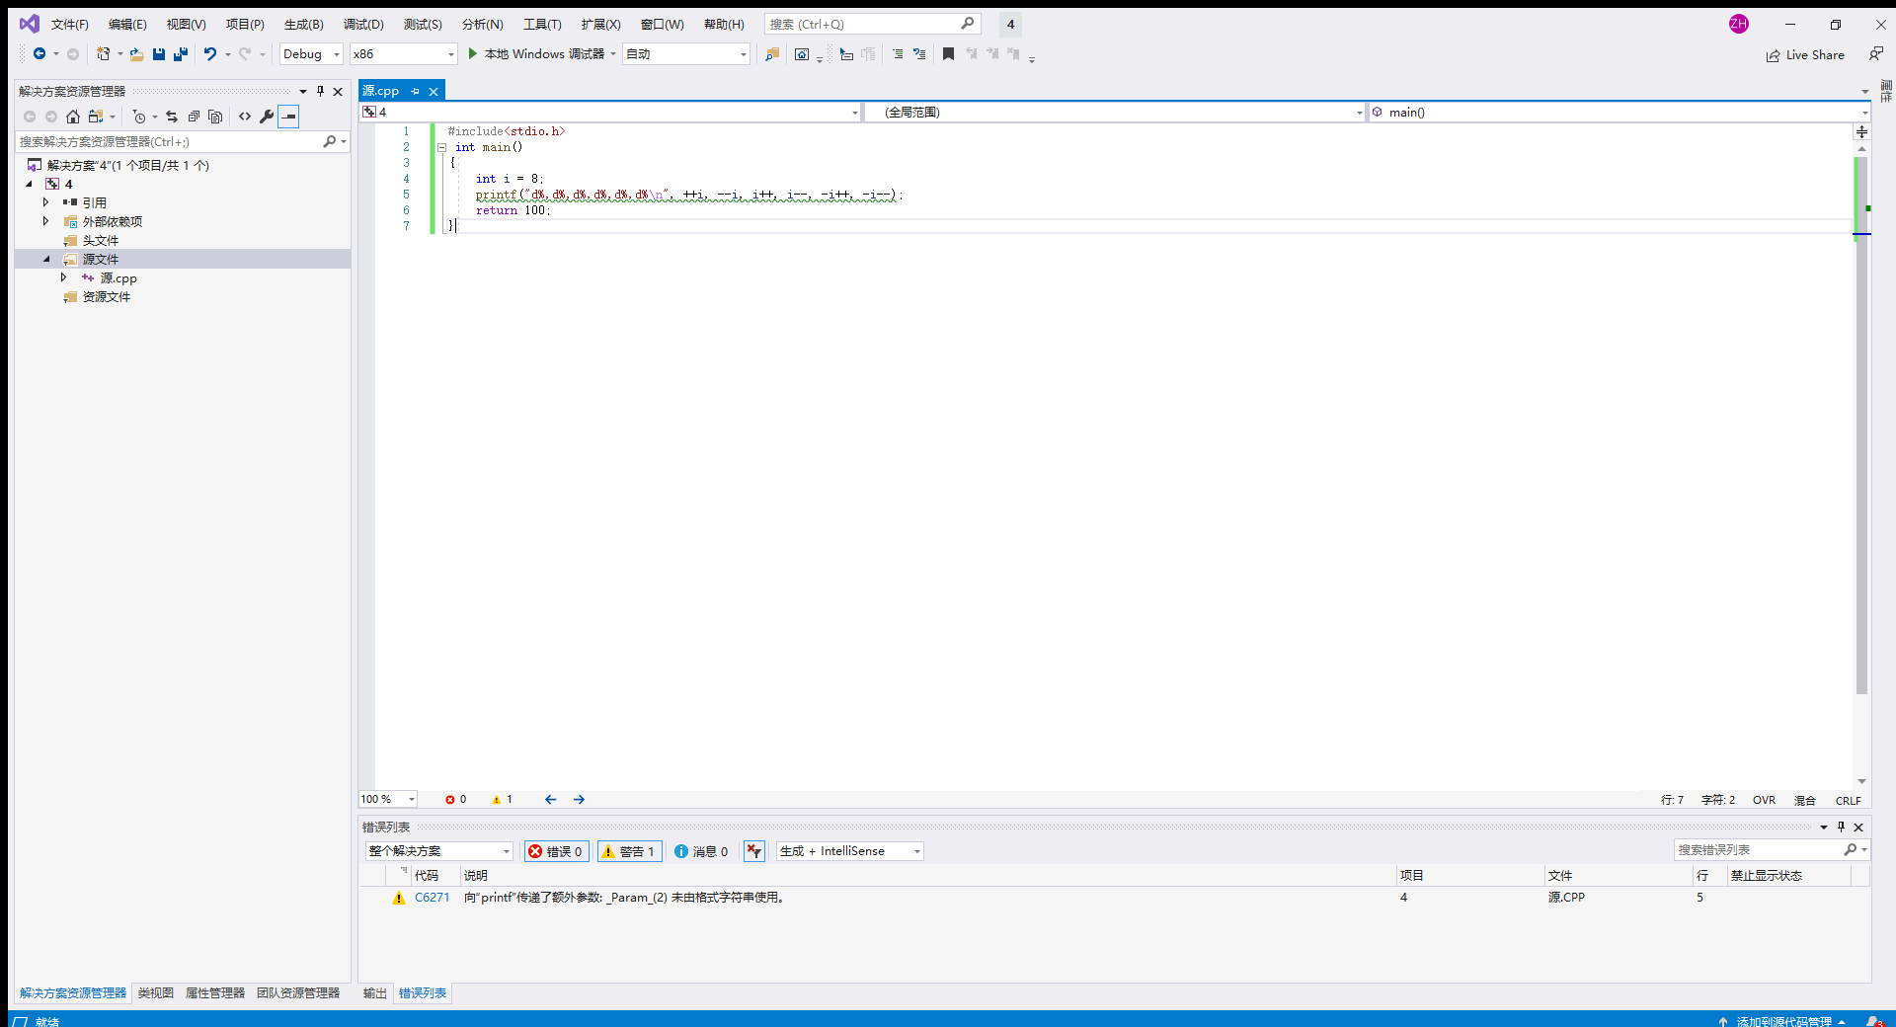Toggle the Errors 0 filter button
Screen dimensions: 1896x1027
pyautogui.click(x=556, y=851)
